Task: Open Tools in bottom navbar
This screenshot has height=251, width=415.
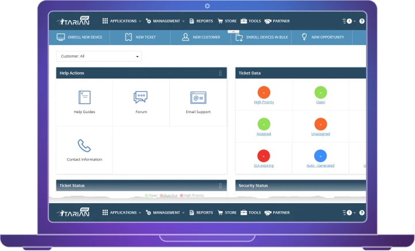Action: click(251, 212)
